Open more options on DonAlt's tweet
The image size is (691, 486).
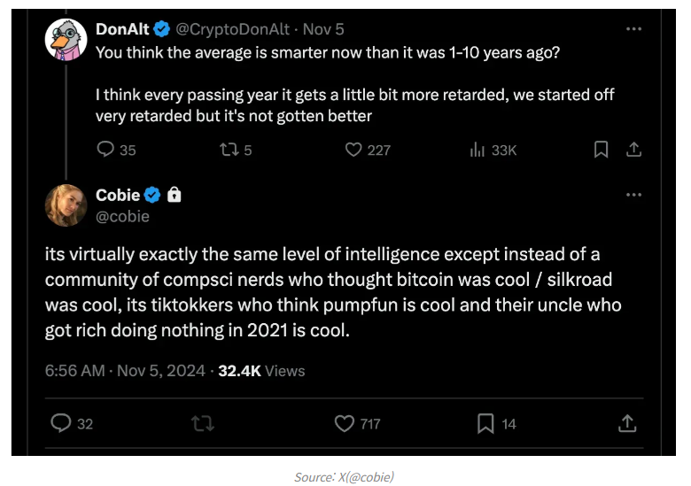633,28
